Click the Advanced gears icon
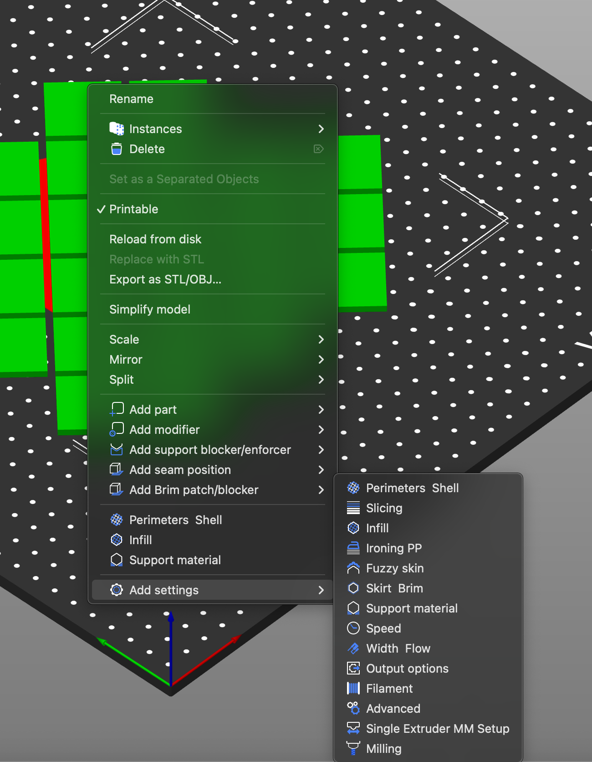The image size is (592, 762). pos(353,708)
